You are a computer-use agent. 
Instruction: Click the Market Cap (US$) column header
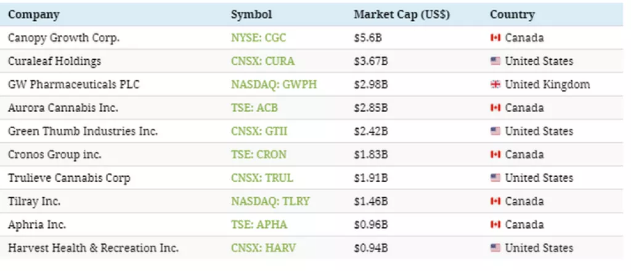pos(402,14)
